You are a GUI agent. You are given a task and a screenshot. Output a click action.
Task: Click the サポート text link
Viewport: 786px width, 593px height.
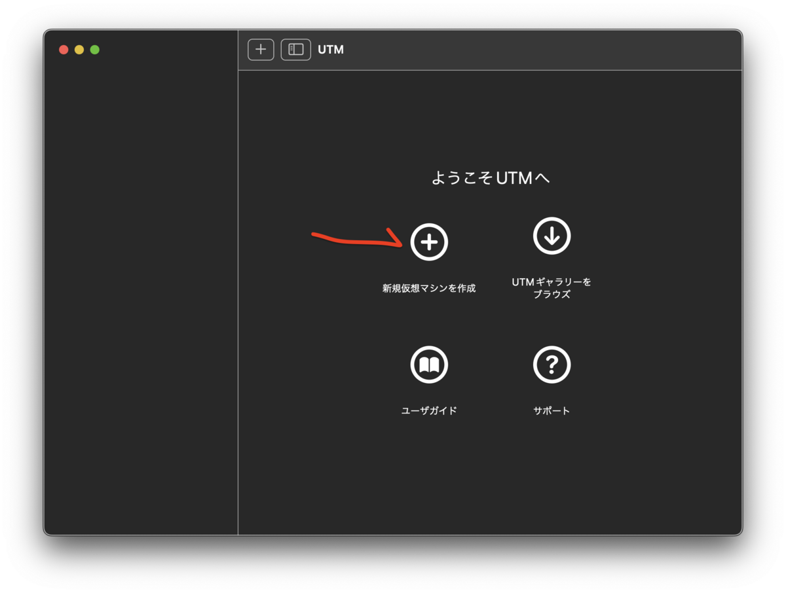point(551,410)
